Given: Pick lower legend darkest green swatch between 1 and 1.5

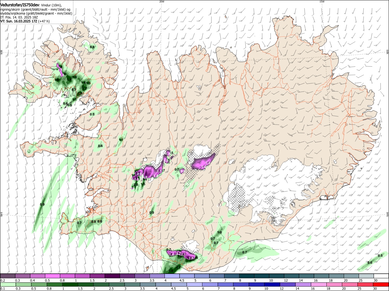Looking at the screenshot, I should click(x=70, y=284).
